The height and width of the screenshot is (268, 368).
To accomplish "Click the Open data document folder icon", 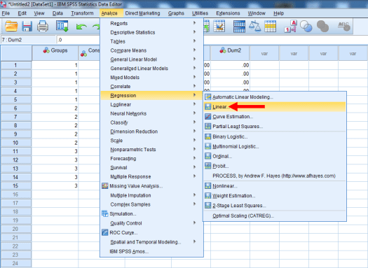I will tap(11, 26).
